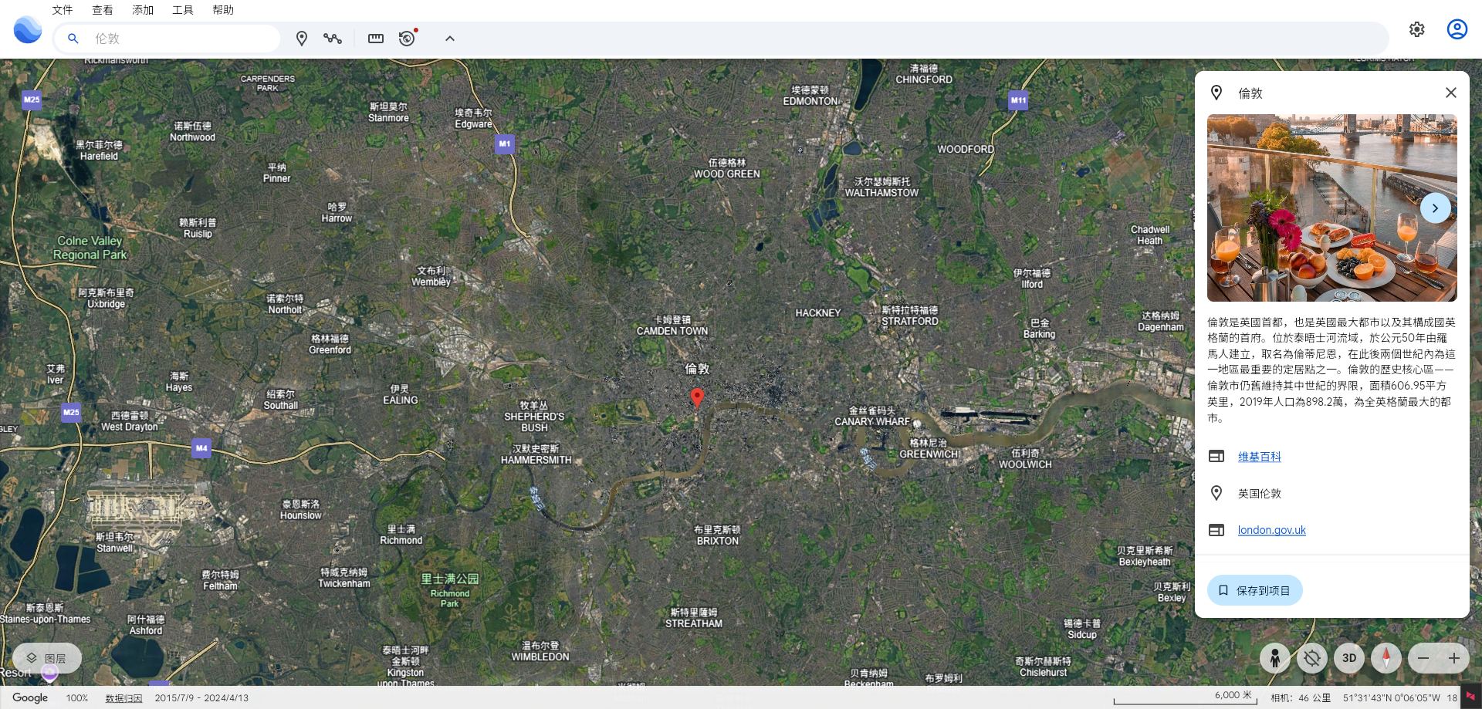Click the M11 motorway badge

coord(1018,100)
